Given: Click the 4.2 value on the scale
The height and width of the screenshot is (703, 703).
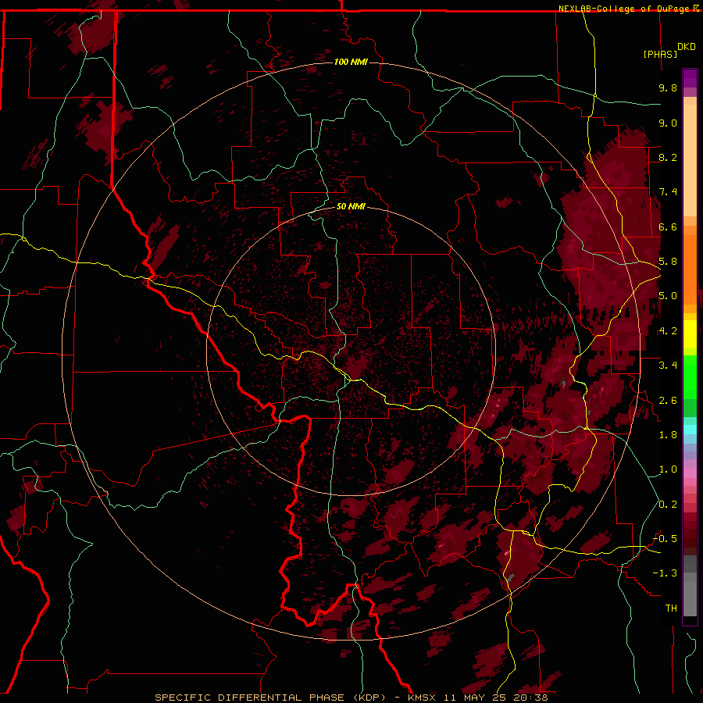Looking at the screenshot, I should point(668,331).
